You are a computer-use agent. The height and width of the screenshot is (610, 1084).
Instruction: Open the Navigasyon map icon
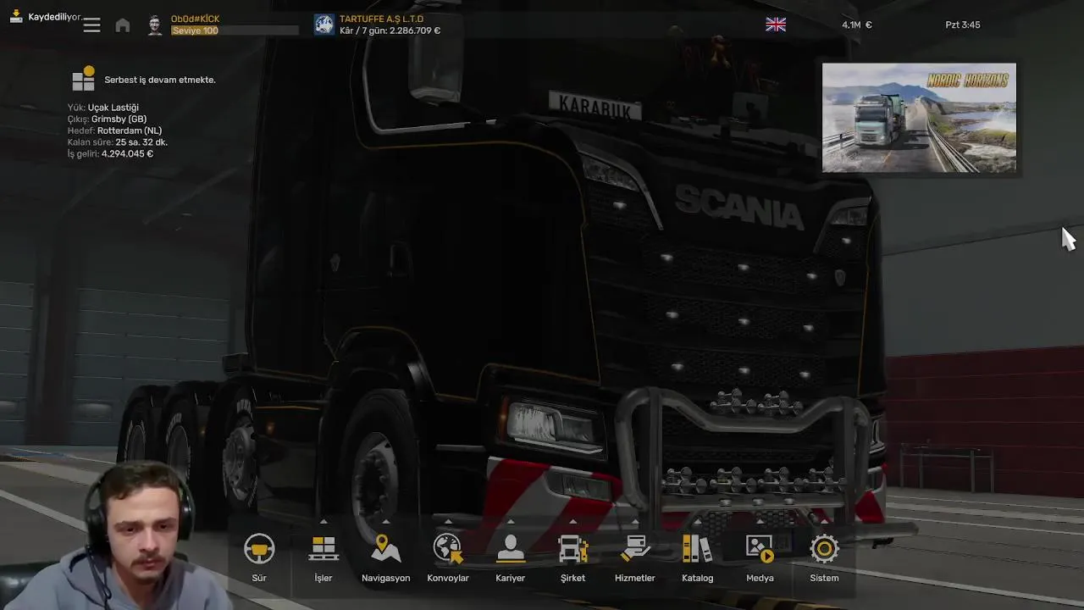point(386,549)
